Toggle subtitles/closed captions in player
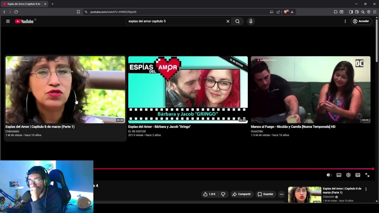The height and width of the screenshot is (213, 379). (x=339, y=175)
